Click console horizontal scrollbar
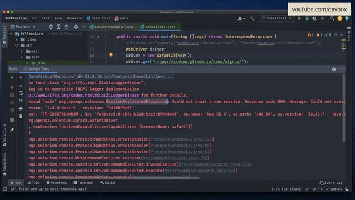 tap(122, 178)
